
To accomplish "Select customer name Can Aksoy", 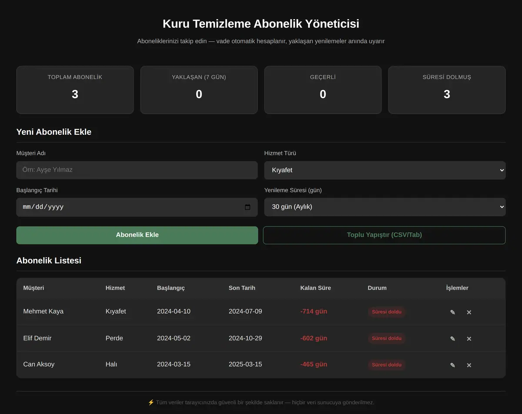I will [39, 364].
